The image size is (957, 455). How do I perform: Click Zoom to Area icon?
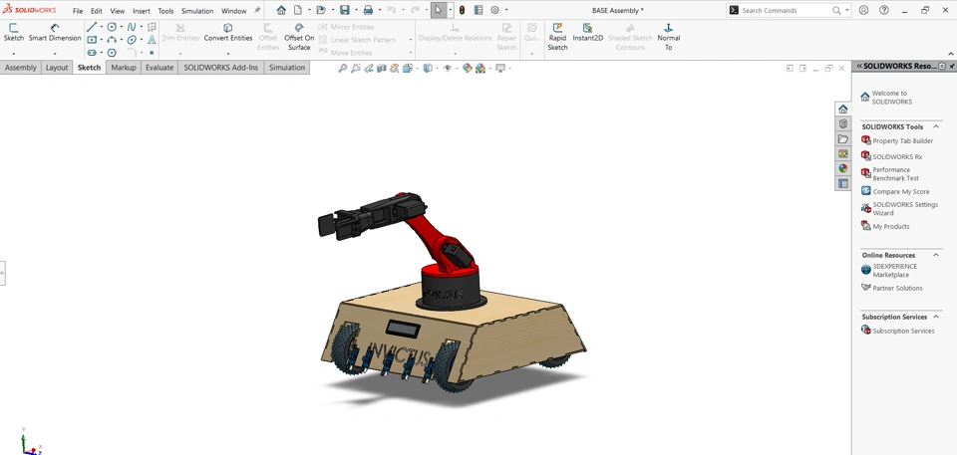click(x=356, y=69)
